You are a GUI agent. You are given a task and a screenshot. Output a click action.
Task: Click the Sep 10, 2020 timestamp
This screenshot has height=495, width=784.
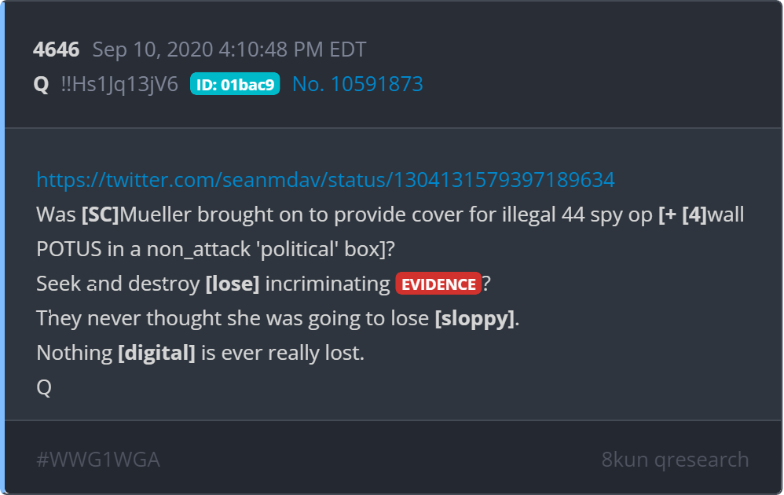pyautogui.click(x=229, y=49)
